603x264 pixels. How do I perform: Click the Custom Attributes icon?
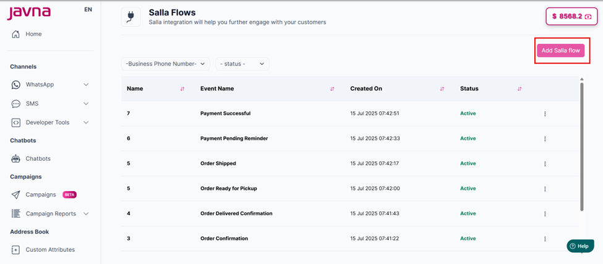(15, 250)
